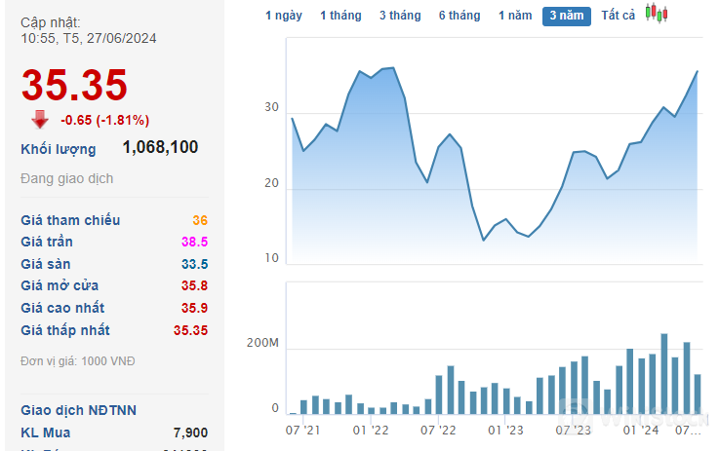Image resolution: width=719 pixels, height=451 pixels.
Task: Click the price line's final peak point
Action: click(x=698, y=70)
